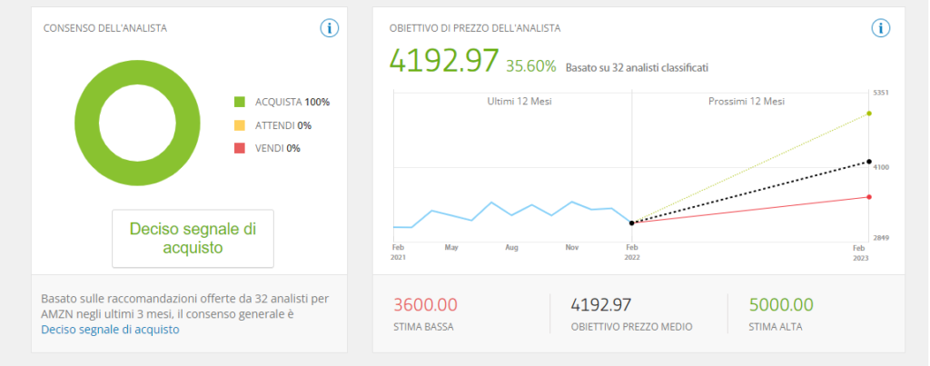Click the 'Nov' x-axis label
930x366 pixels.
tap(572, 247)
